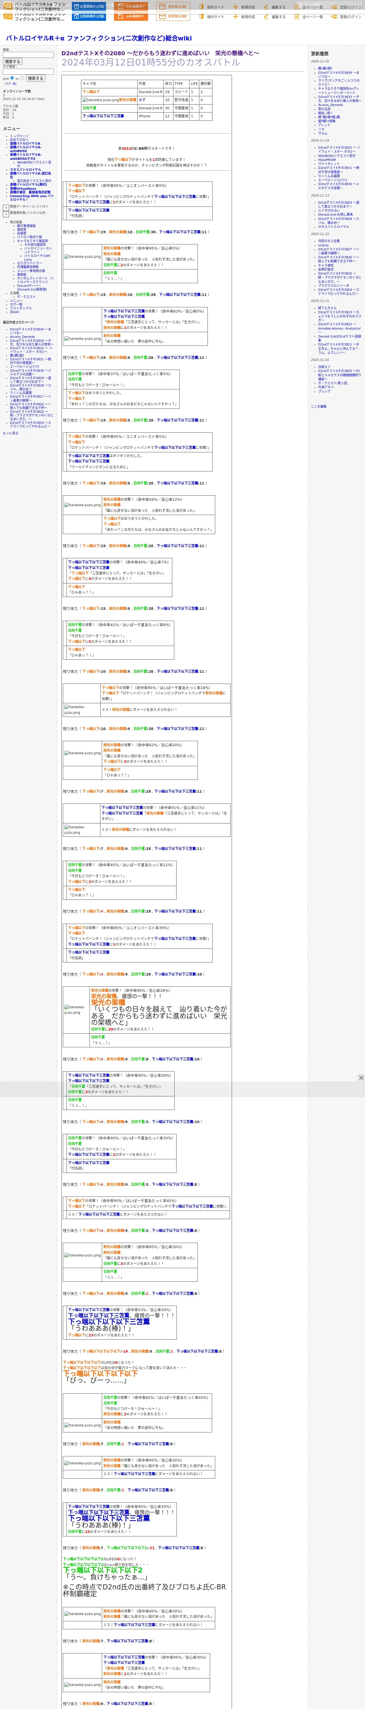Expand the 関連データベース-バトロイ section
Screen dimensions: 365x1709
(6, 208)
